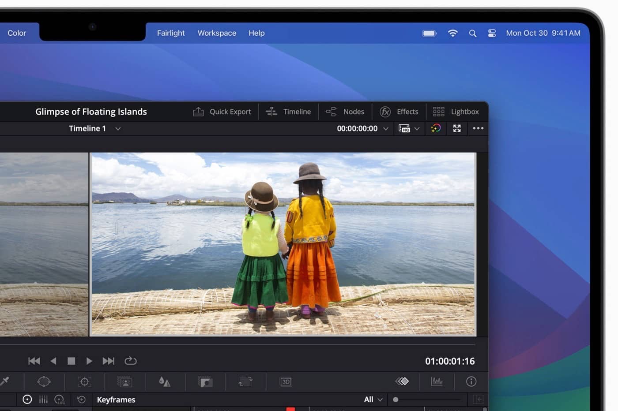Open the Quick Export dialog
618x411 pixels.
click(222, 112)
